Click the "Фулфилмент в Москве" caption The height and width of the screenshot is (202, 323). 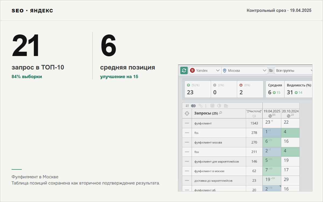(x=35, y=177)
